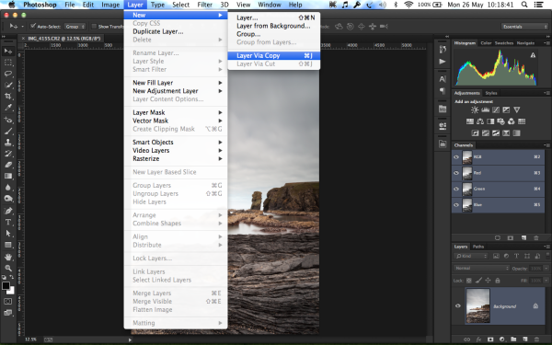Add a Photo Filter adjustment

(500, 121)
